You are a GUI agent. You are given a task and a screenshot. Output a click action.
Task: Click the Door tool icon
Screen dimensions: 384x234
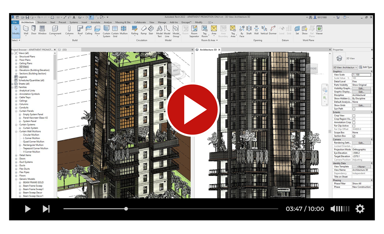[x=34, y=30]
